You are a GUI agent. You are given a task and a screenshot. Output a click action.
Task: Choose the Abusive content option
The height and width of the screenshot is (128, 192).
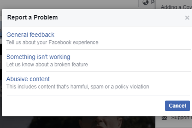point(28,79)
